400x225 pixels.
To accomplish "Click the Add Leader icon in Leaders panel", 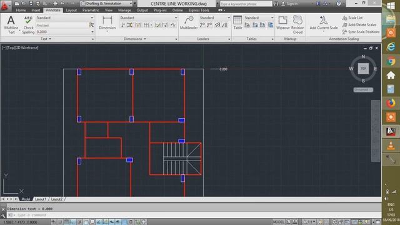I will pos(202,25).
